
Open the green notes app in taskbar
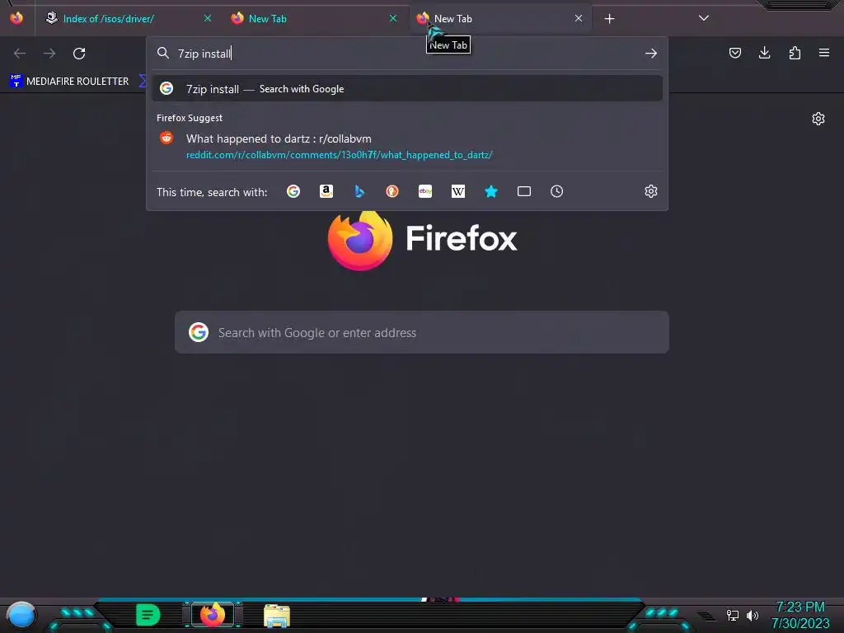point(148,615)
